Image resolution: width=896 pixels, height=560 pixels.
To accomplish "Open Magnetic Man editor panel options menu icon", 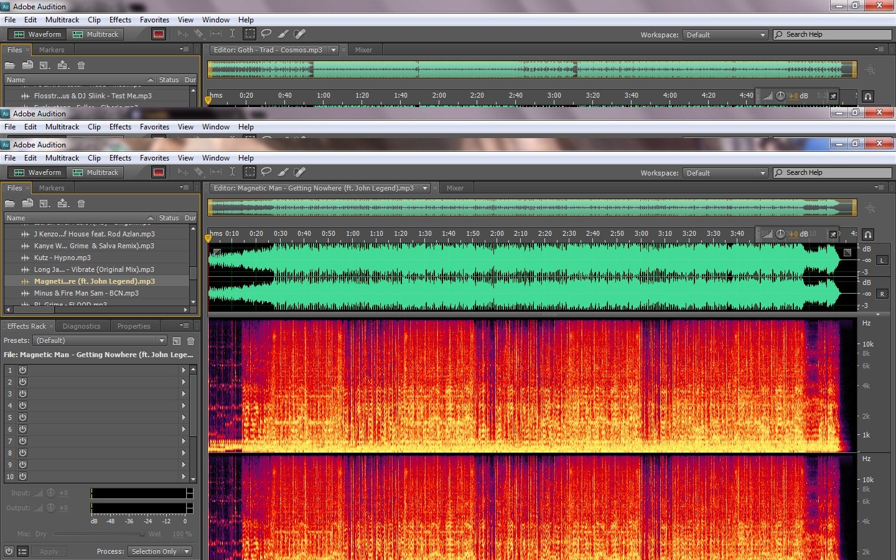I will pyautogui.click(x=879, y=187).
